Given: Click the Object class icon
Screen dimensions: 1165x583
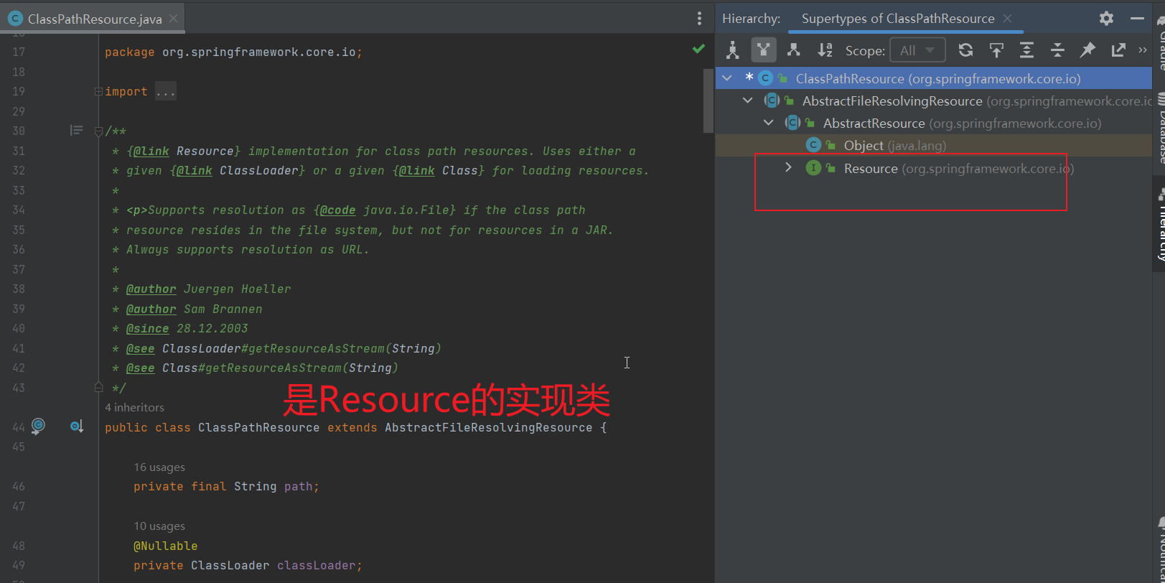Looking at the screenshot, I should point(813,145).
